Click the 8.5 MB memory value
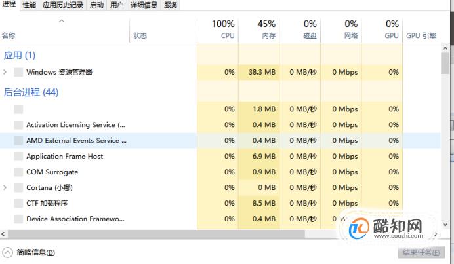This screenshot has width=454, height=264. (264, 203)
